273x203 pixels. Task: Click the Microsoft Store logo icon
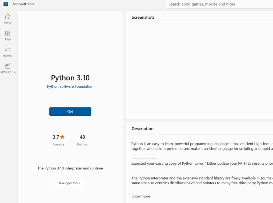[6, 4]
